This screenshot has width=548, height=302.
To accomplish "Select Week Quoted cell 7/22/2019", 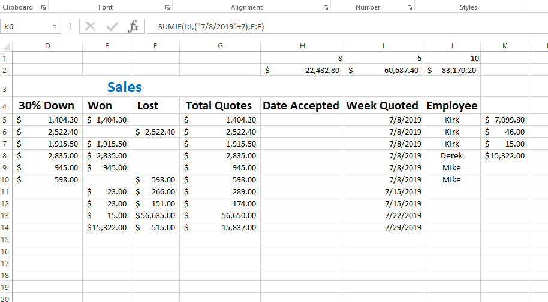I will coord(383,215).
